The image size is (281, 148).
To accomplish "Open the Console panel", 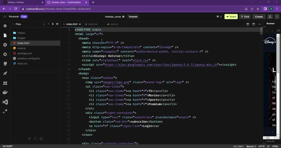I will (x=270, y=141).
